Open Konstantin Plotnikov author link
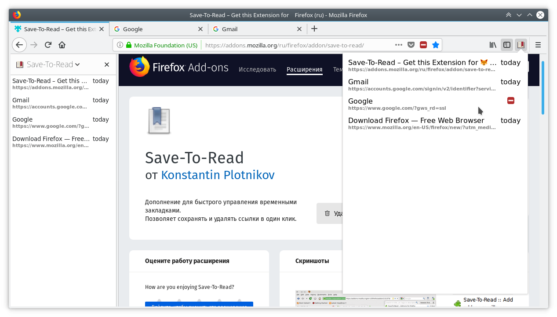The width and height of the screenshot is (557, 317). pyautogui.click(x=218, y=175)
